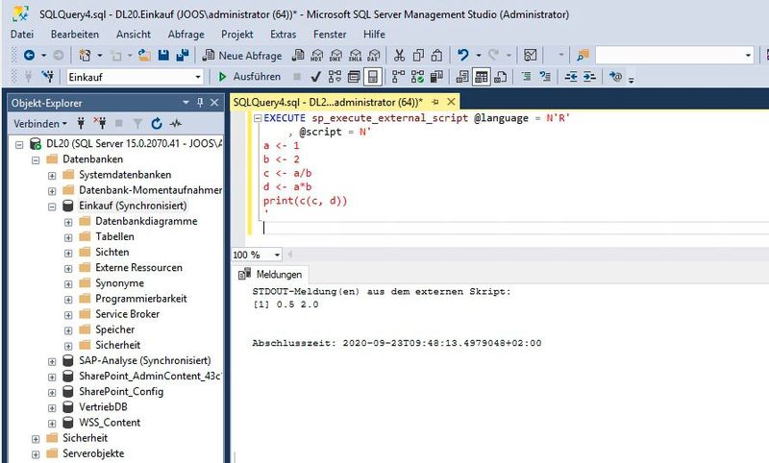Click the Decrease Indent icon

[571, 77]
